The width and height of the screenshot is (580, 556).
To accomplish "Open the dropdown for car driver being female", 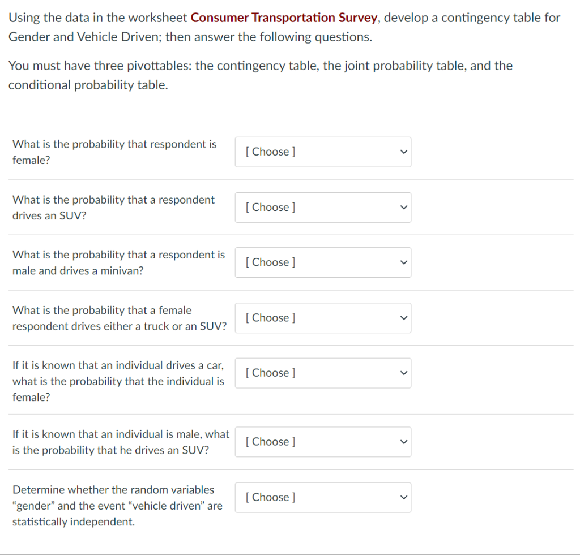I will click(323, 373).
